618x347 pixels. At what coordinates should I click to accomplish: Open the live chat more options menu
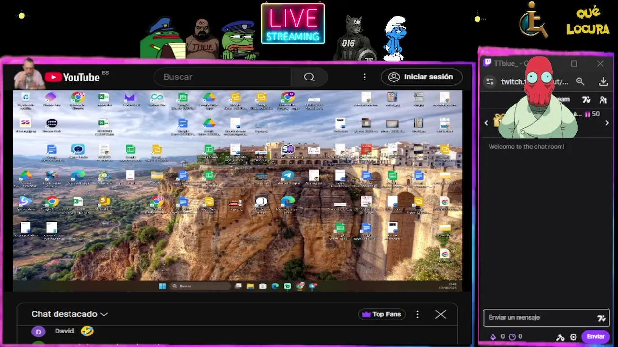click(x=418, y=314)
